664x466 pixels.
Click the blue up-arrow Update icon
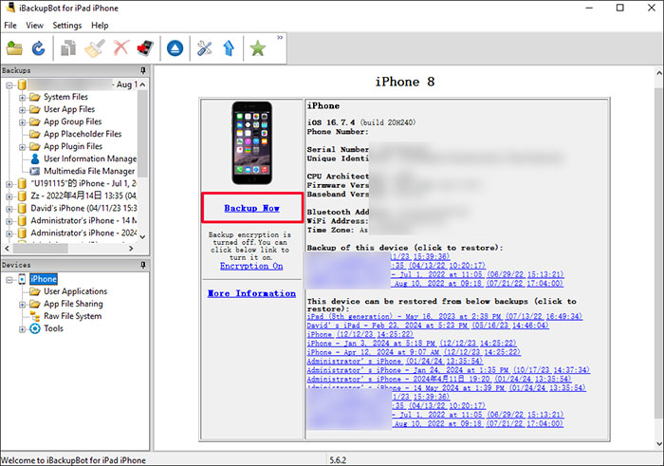229,48
